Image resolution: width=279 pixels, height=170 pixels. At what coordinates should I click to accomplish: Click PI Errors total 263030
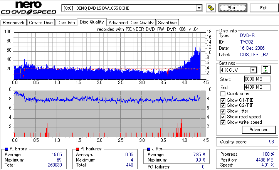click(x=55, y=165)
